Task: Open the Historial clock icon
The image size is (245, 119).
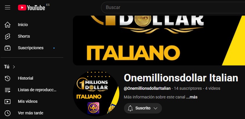Action: tap(8, 78)
